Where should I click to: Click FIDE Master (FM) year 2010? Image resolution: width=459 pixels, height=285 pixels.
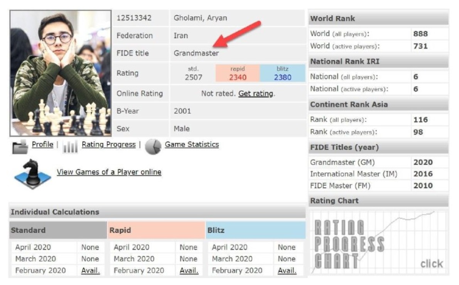(x=423, y=186)
